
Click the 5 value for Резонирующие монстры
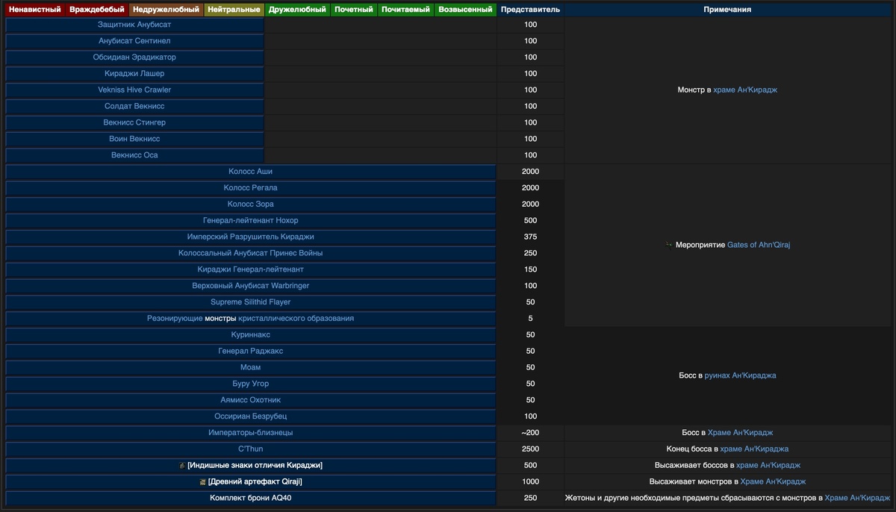pos(531,319)
